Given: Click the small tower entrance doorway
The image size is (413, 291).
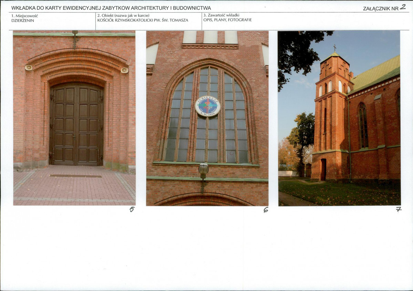Looking at the screenshot, I should [x=323, y=170].
